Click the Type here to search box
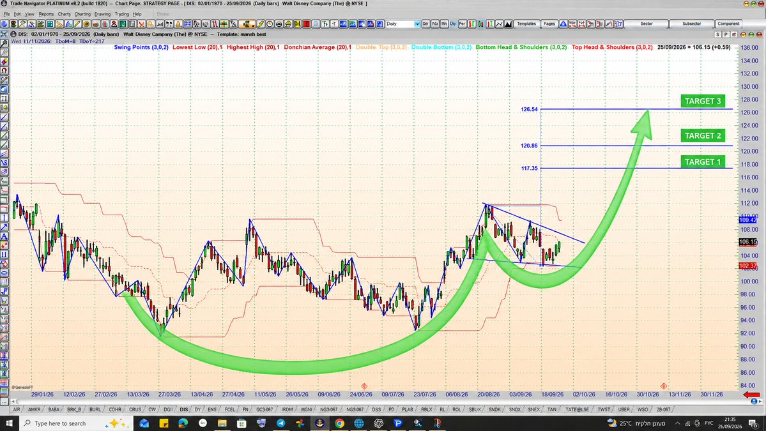 click(x=76, y=423)
